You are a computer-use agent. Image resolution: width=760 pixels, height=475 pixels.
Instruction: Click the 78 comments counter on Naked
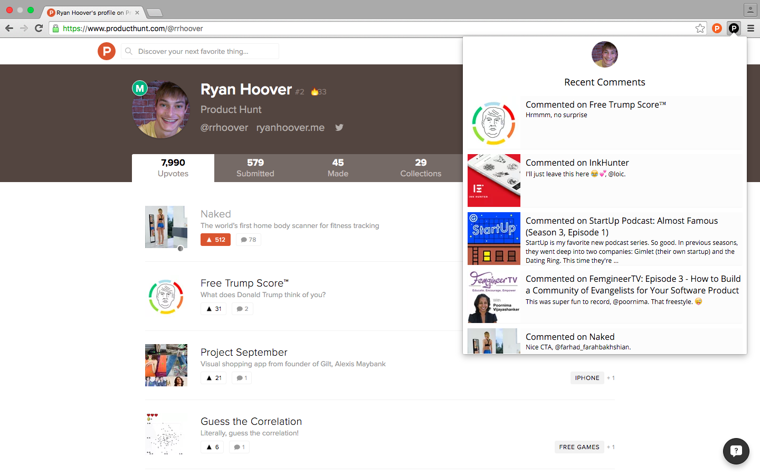point(248,239)
